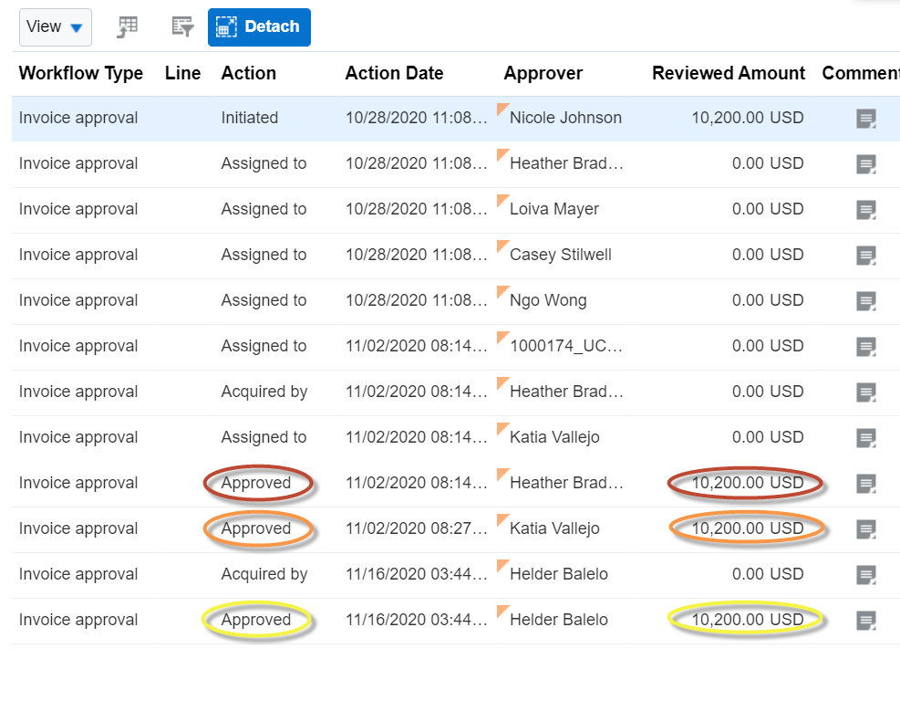The height and width of the screenshot is (711, 900).
Task: Click the Approver column header
Action: [x=543, y=74]
